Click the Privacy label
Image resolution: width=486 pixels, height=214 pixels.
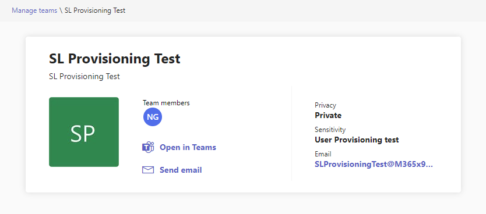tap(325, 105)
